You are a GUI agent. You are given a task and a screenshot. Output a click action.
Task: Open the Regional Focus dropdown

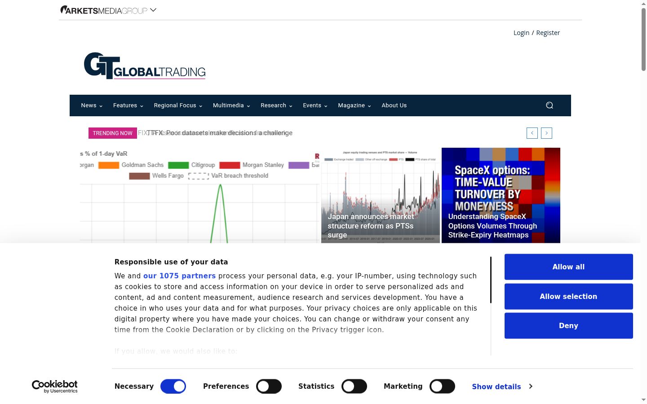(178, 105)
